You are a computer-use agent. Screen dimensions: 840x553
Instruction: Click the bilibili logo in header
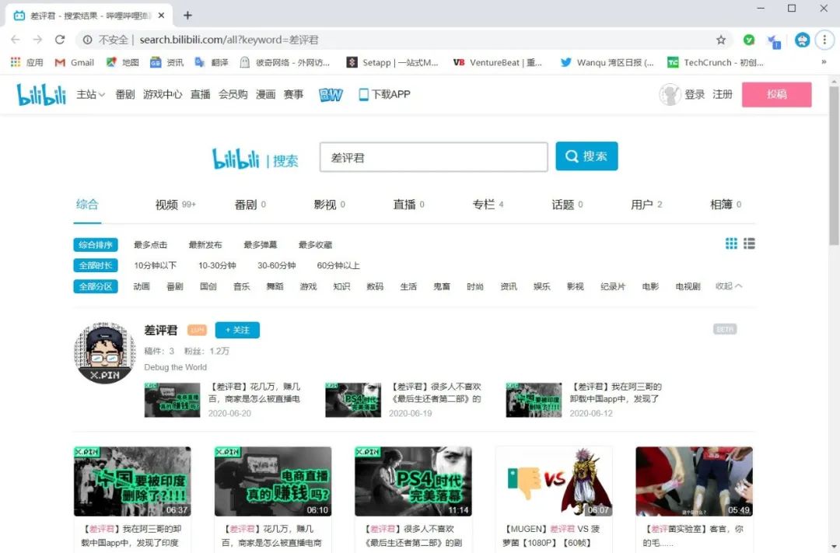coord(41,94)
